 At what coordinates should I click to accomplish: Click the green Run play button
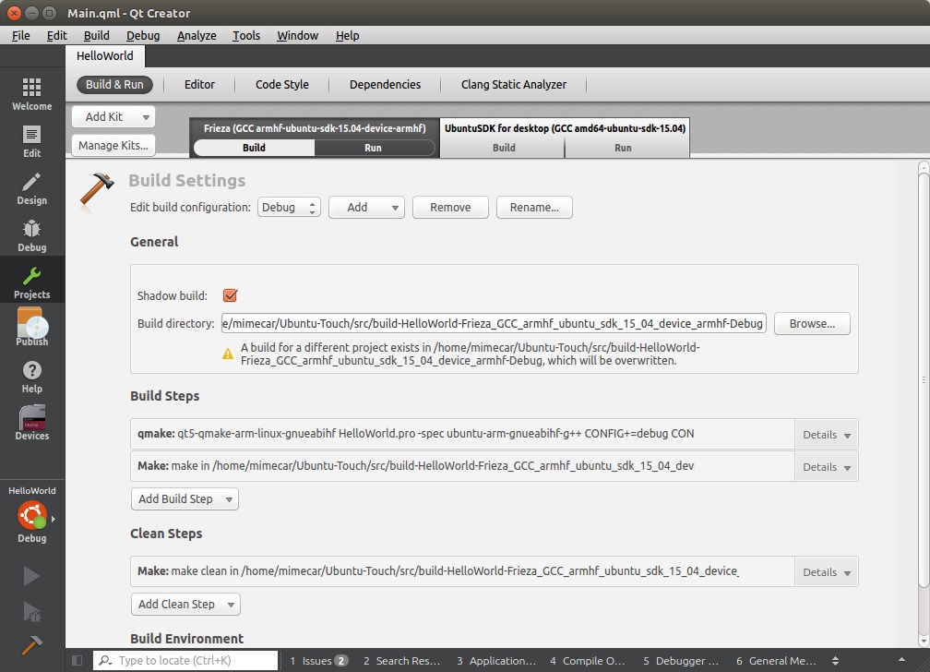[31, 576]
